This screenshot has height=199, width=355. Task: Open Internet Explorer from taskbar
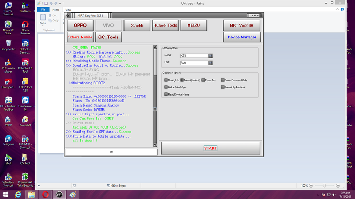point(18,195)
